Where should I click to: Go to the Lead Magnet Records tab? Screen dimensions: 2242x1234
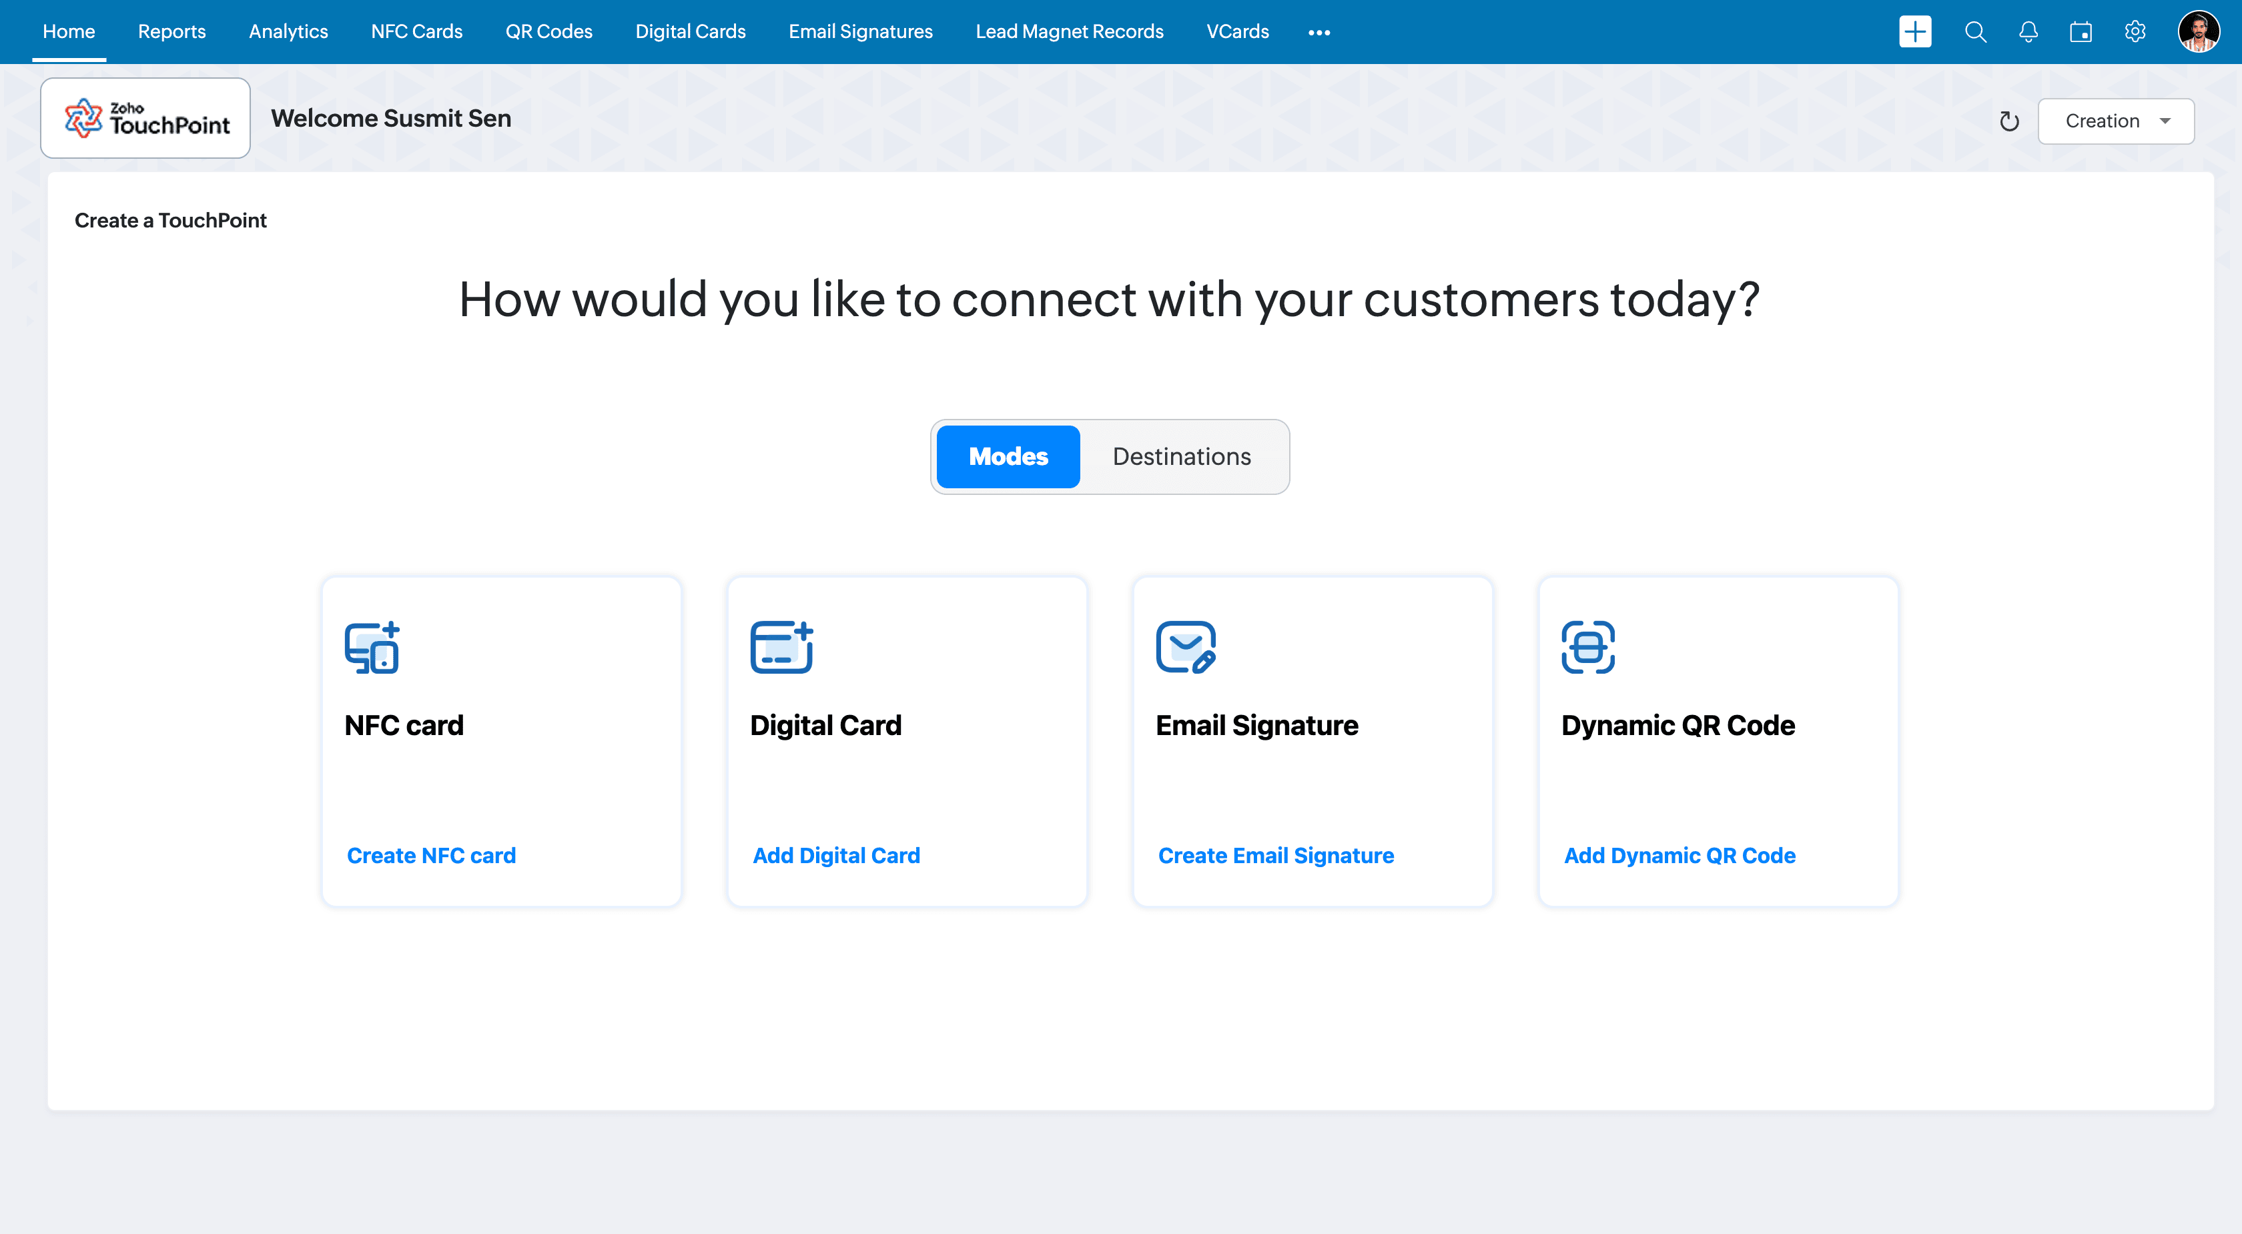1069,32
